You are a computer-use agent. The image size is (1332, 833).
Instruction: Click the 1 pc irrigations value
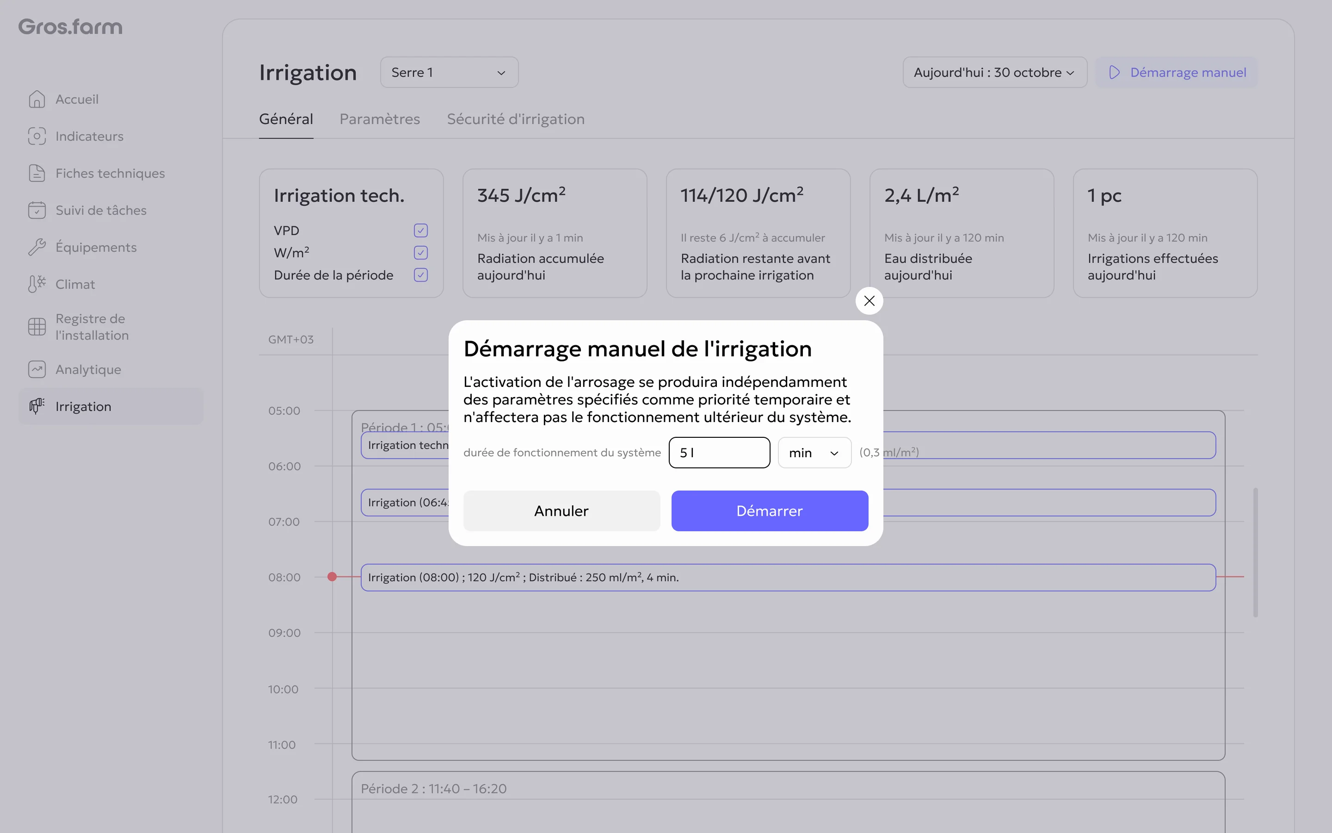pyautogui.click(x=1104, y=196)
